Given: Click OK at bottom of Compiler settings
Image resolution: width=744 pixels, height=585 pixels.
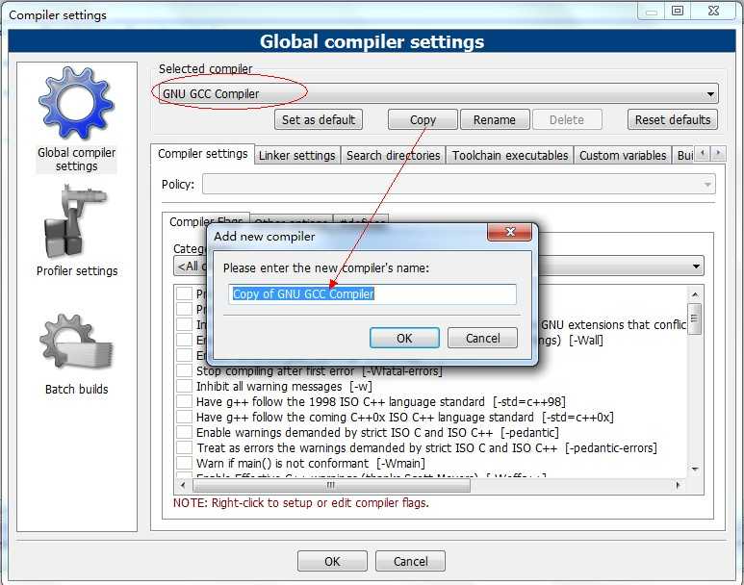Looking at the screenshot, I should coord(332,561).
